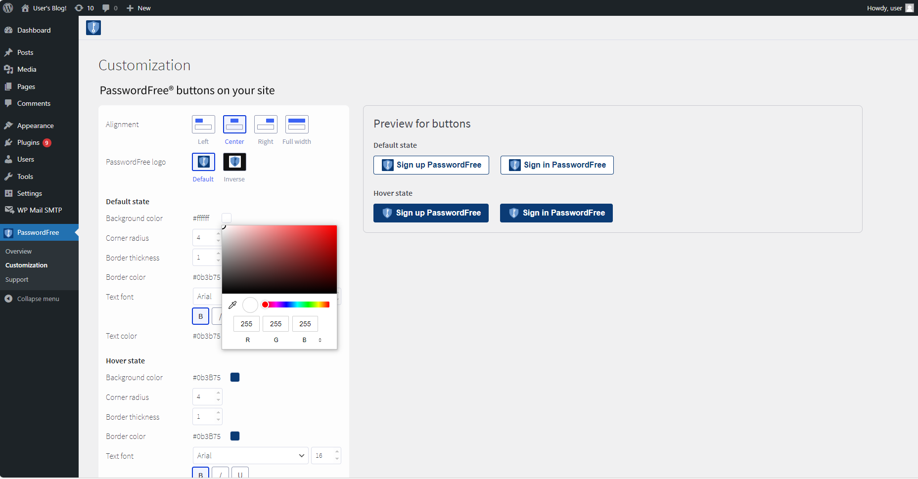
Task: Click User's Blog! site name
Action: point(49,8)
